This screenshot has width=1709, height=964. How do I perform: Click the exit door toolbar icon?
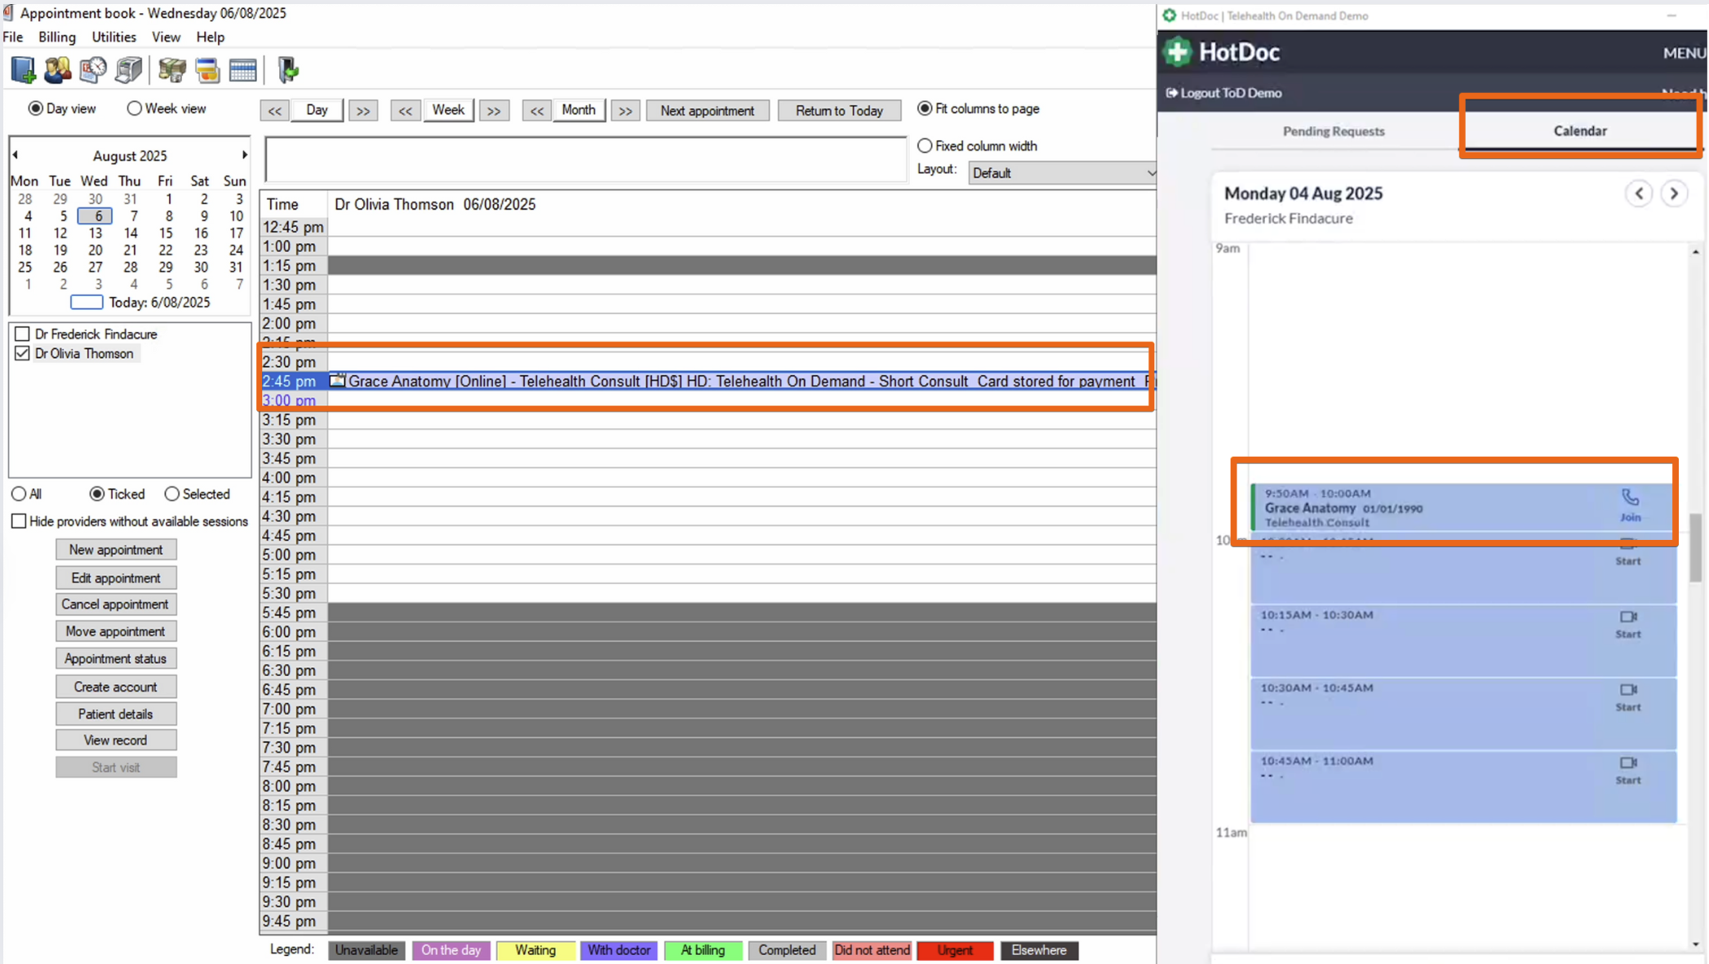click(288, 70)
